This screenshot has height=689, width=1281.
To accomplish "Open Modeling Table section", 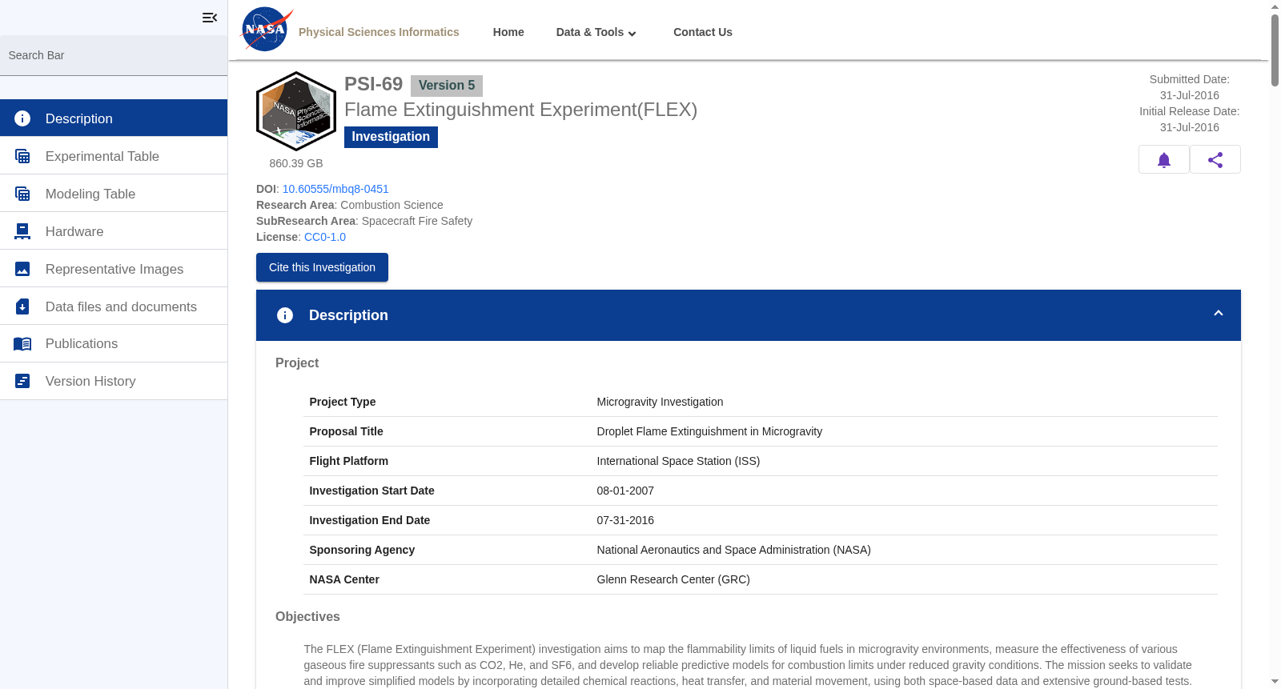I will click(114, 194).
